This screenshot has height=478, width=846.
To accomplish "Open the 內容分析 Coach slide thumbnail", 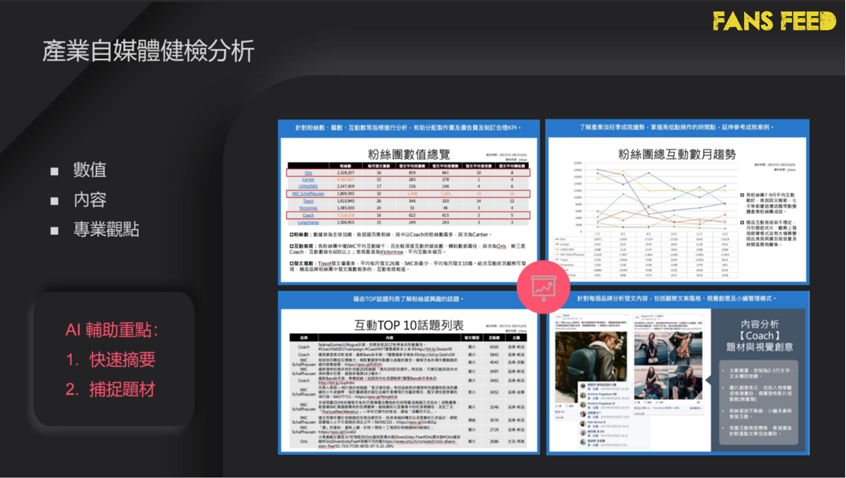I will click(677, 373).
